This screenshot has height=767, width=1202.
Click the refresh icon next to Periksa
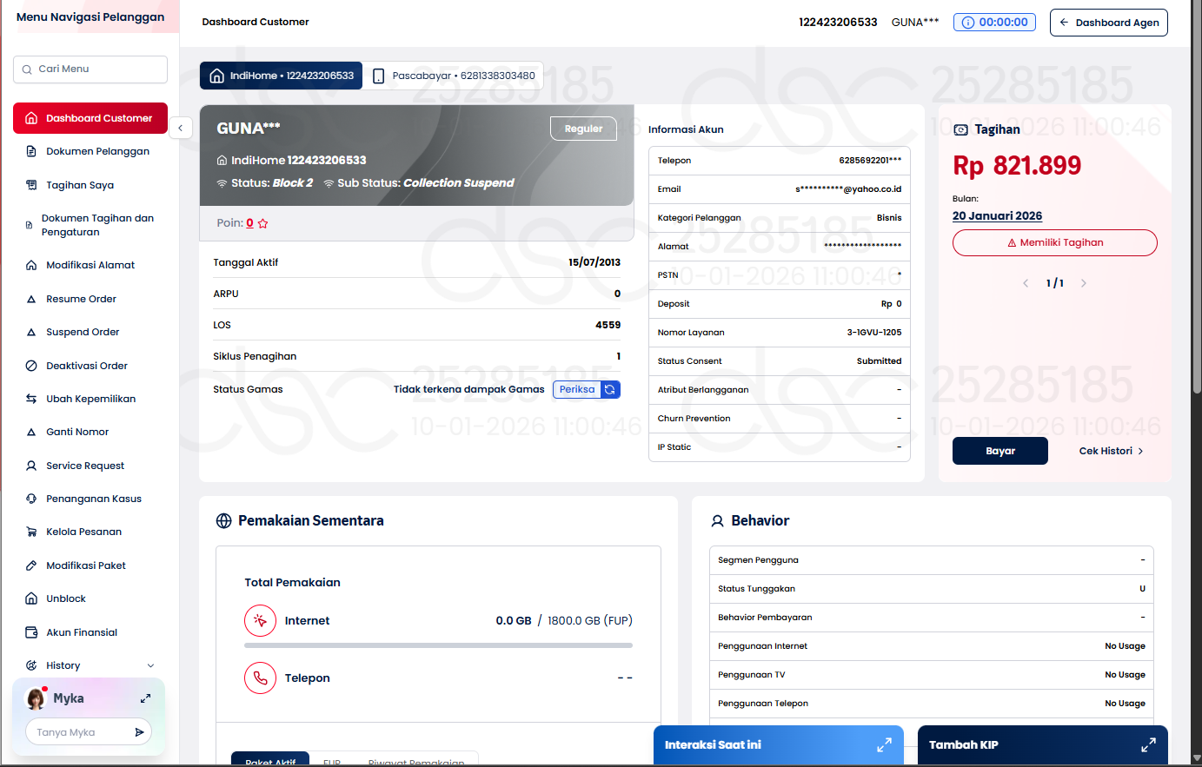(610, 389)
